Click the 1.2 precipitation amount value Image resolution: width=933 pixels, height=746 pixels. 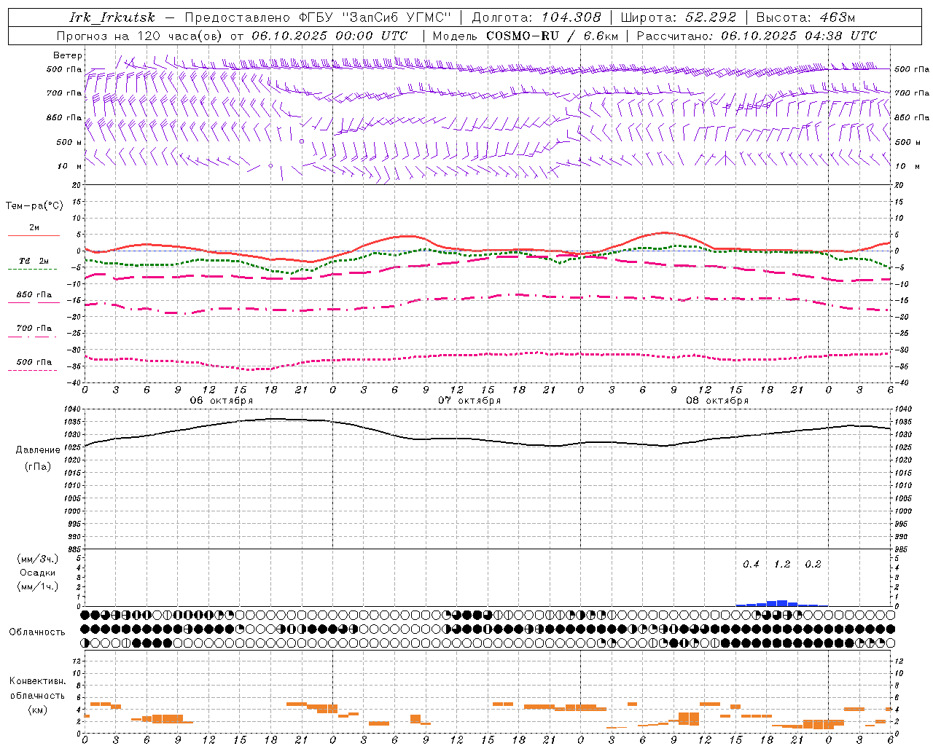(782, 565)
